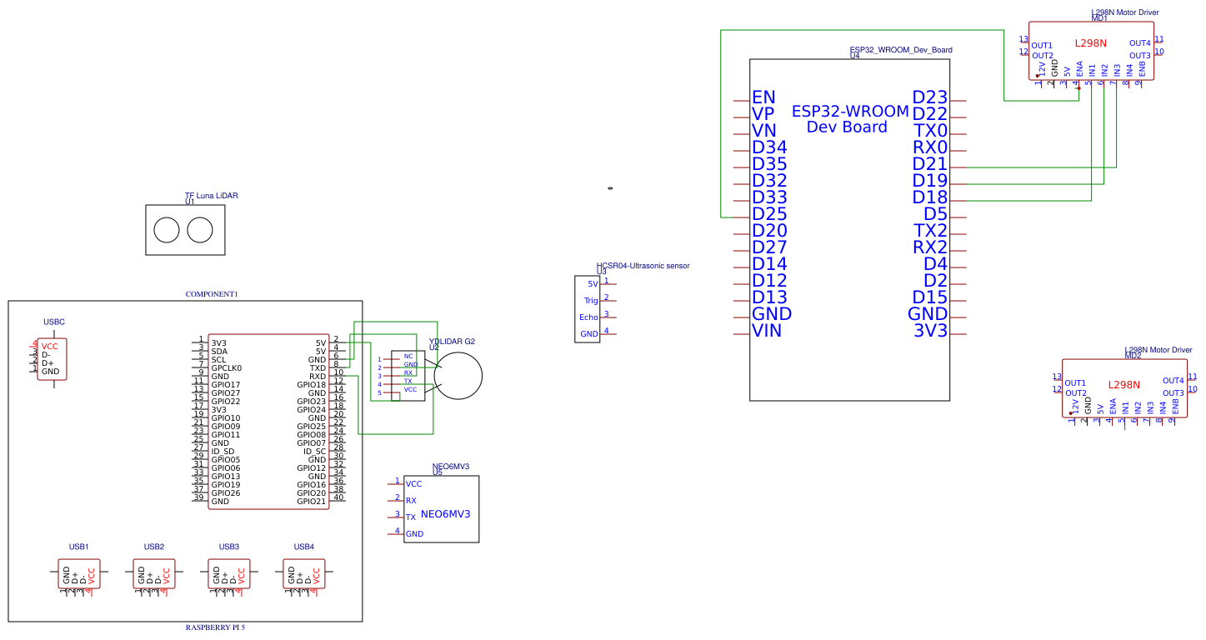Select the MD2 L298N motor driver symbol
Image resolution: width=1206 pixels, height=640 pixels.
(x=1124, y=388)
